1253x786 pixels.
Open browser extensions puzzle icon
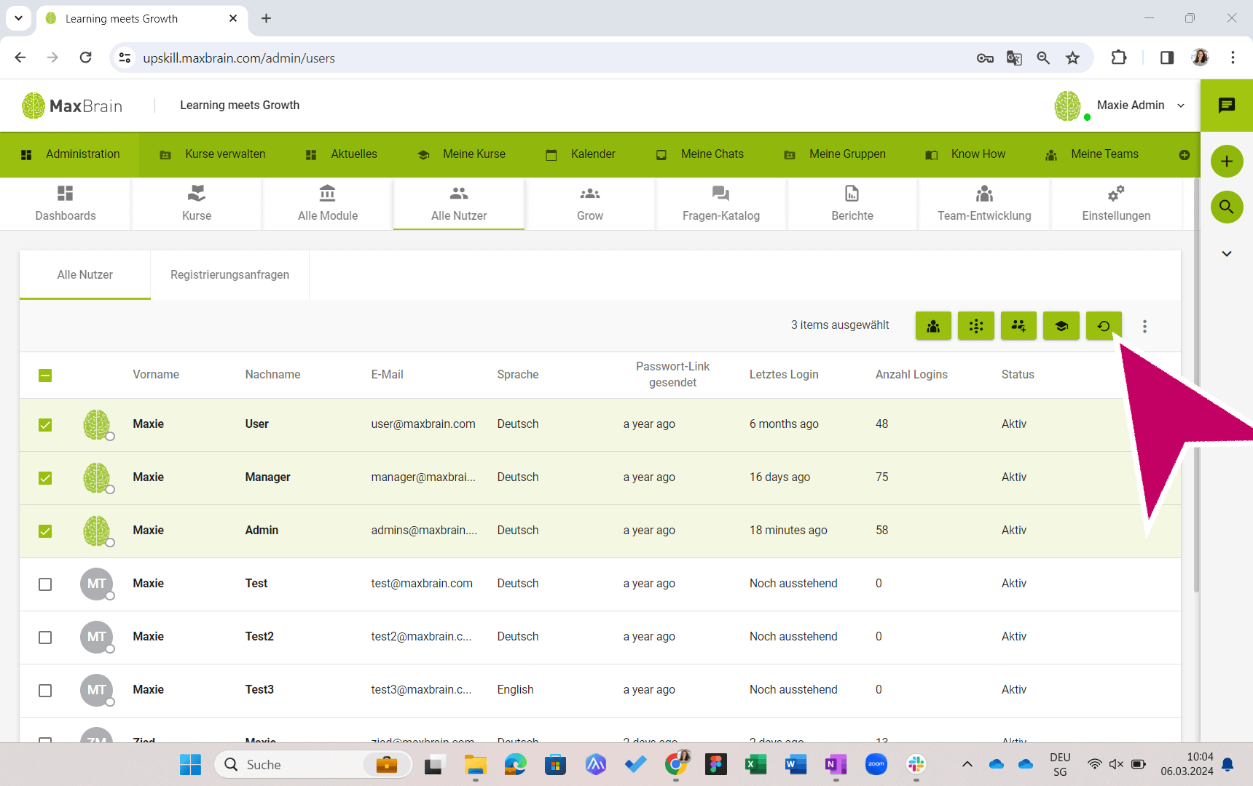coord(1119,58)
